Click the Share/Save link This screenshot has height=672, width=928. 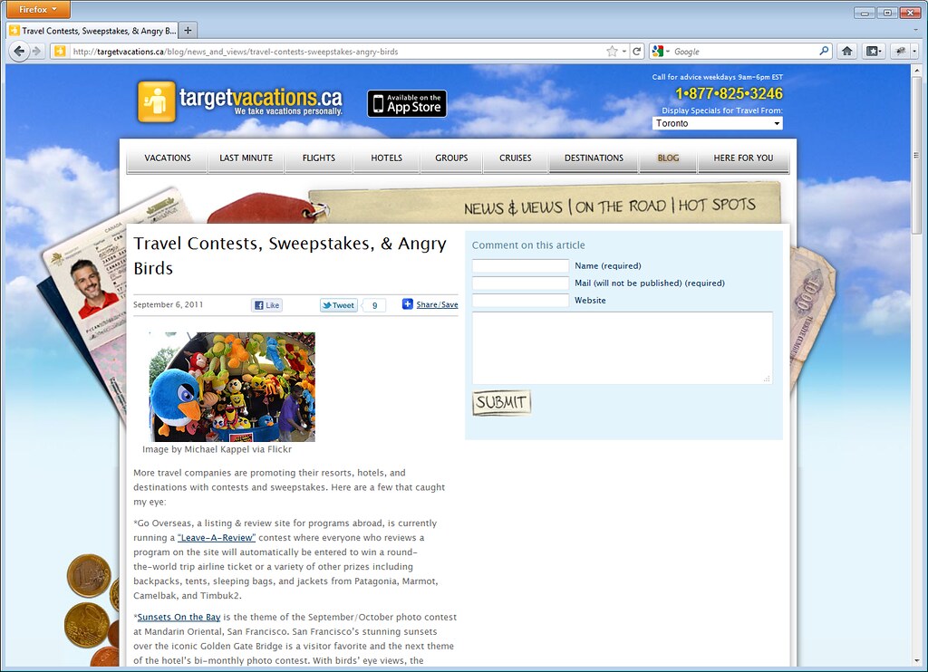click(x=437, y=304)
